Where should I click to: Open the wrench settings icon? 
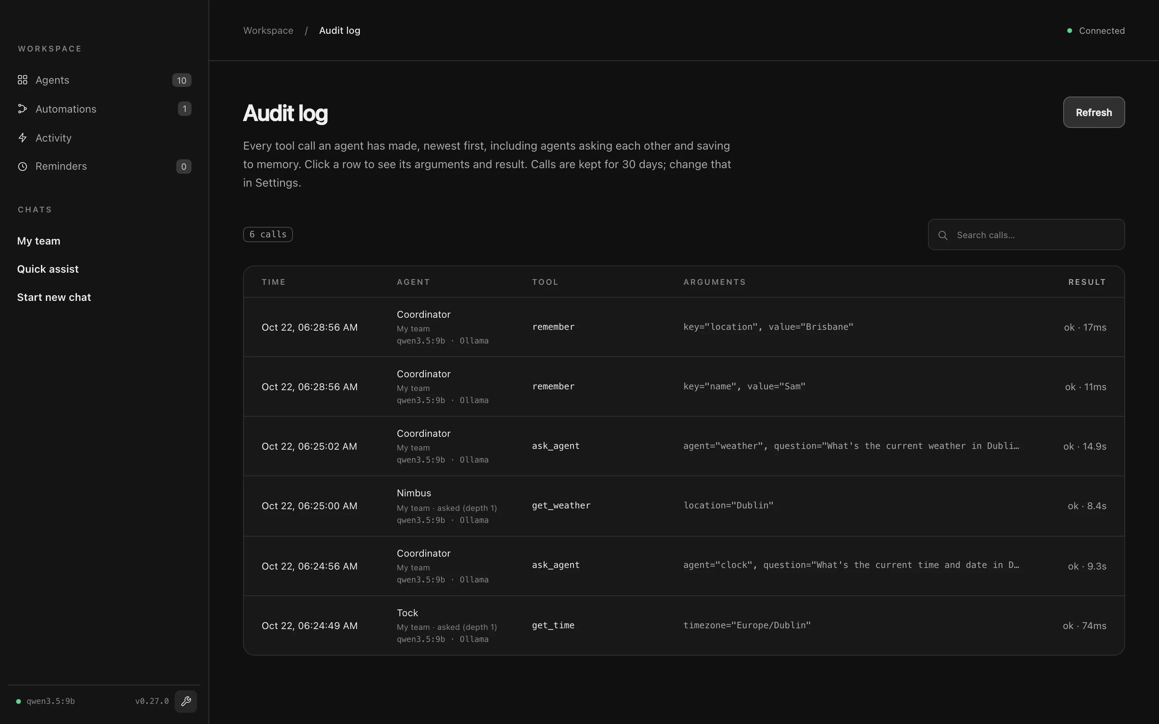click(186, 701)
